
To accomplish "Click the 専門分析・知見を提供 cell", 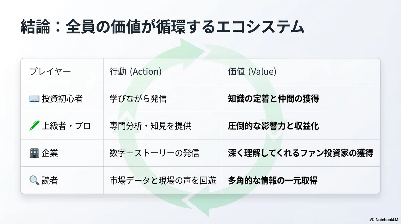I will [150, 126].
